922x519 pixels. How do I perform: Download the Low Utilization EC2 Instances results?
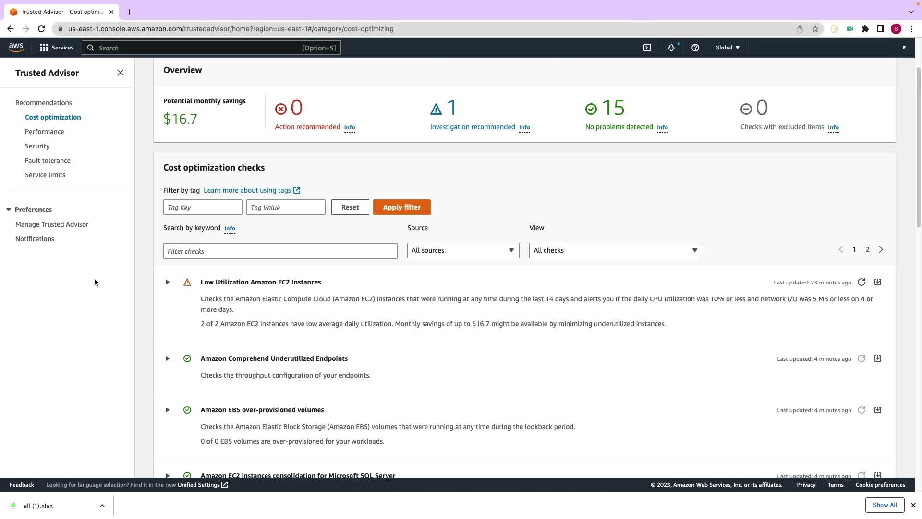[x=878, y=282]
